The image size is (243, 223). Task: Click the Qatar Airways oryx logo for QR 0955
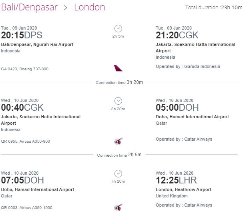(x=118, y=141)
